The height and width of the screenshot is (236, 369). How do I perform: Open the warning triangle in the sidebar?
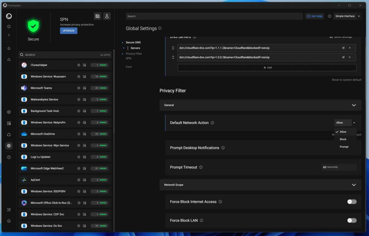pyautogui.click(x=9, y=59)
